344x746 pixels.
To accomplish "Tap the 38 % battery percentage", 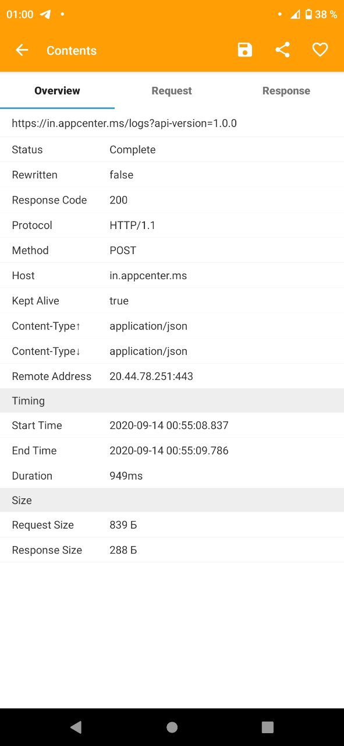I will [x=326, y=15].
